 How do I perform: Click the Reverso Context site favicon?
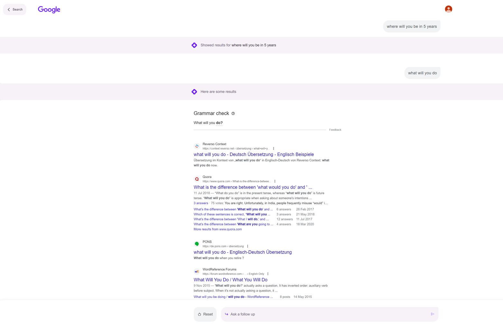pyautogui.click(x=197, y=146)
